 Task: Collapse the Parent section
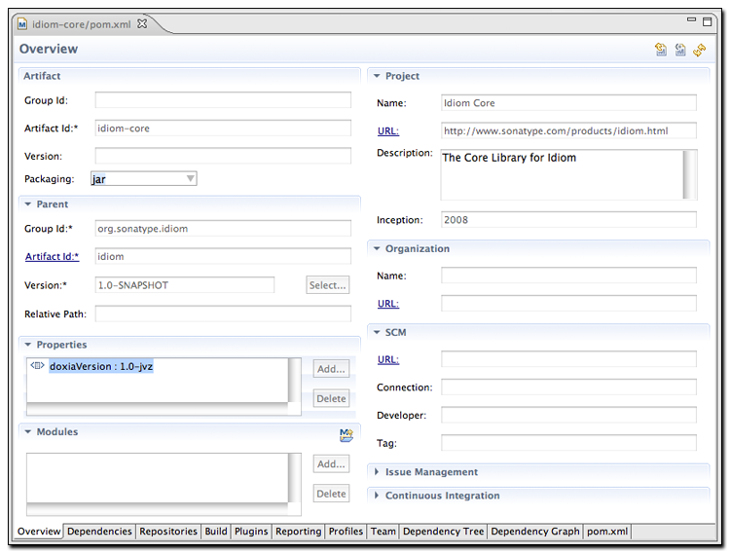click(x=28, y=204)
